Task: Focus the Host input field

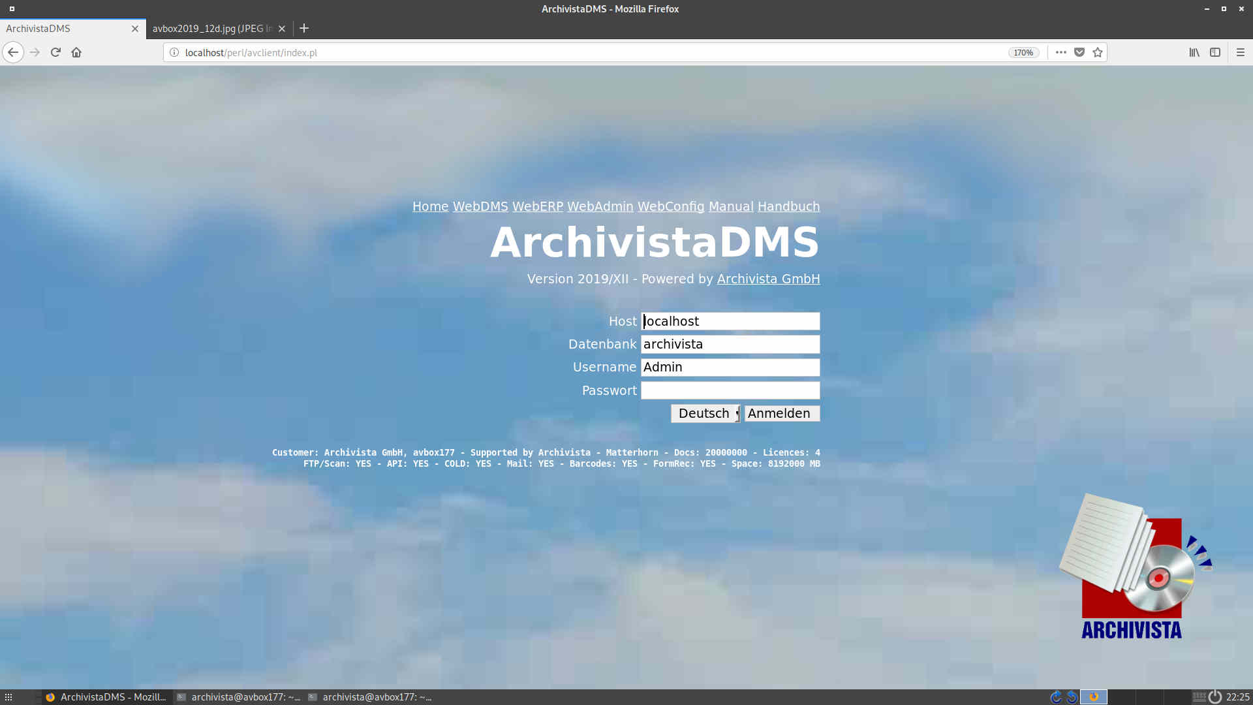Action: [x=730, y=321]
